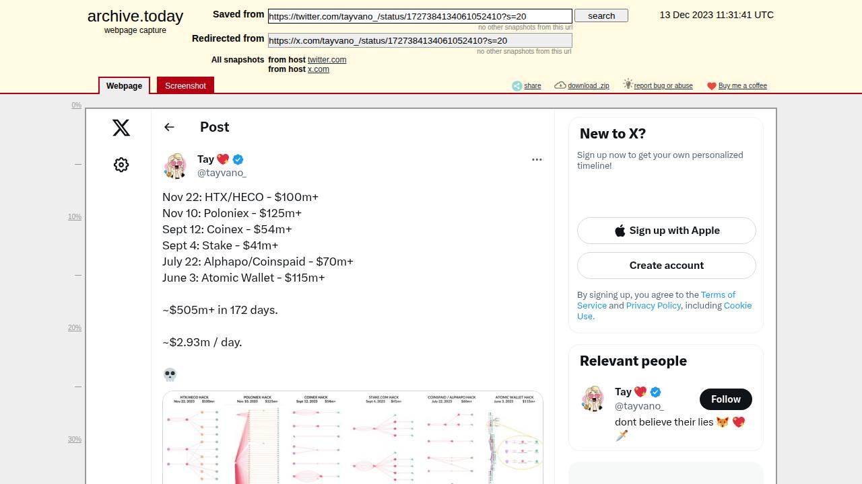Click Tay's avatar in the post header
The image size is (862, 484).
pos(176,166)
